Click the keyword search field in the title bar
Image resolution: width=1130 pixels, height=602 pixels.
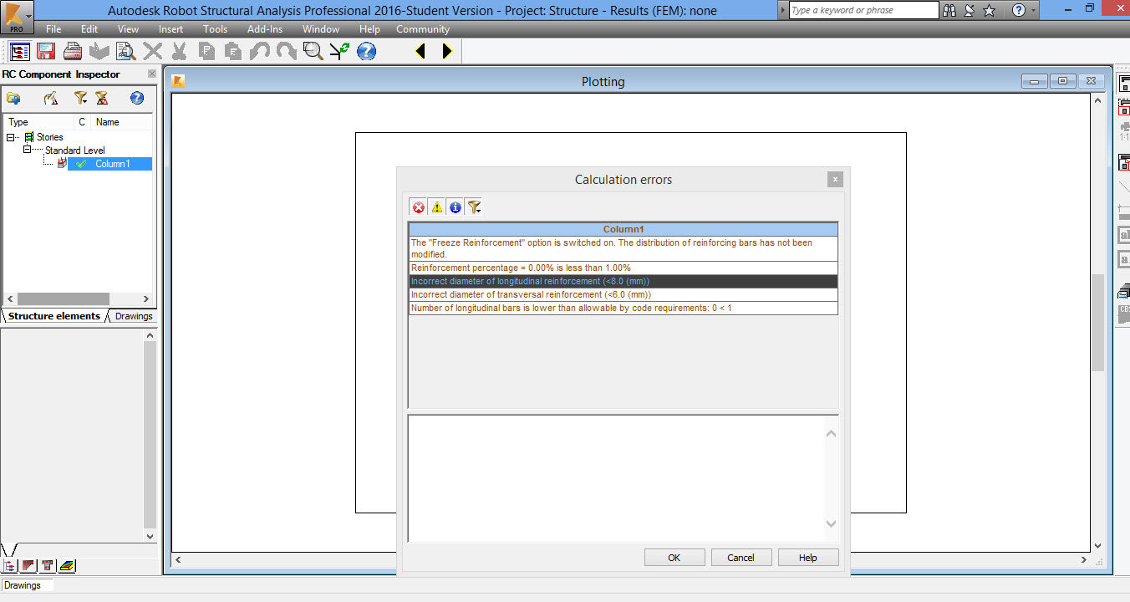coord(863,10)
